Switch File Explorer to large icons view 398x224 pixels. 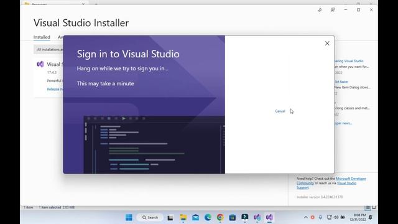click(x=374, y=208)
